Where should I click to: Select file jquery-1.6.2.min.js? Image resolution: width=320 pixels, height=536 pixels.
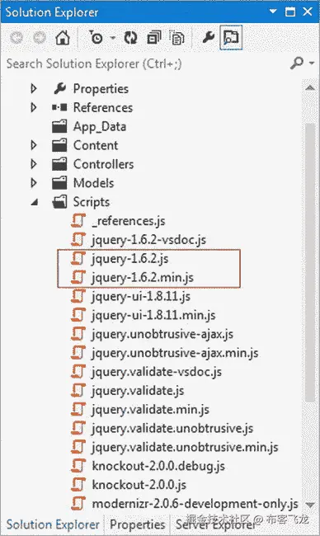[x=143, y=278]
